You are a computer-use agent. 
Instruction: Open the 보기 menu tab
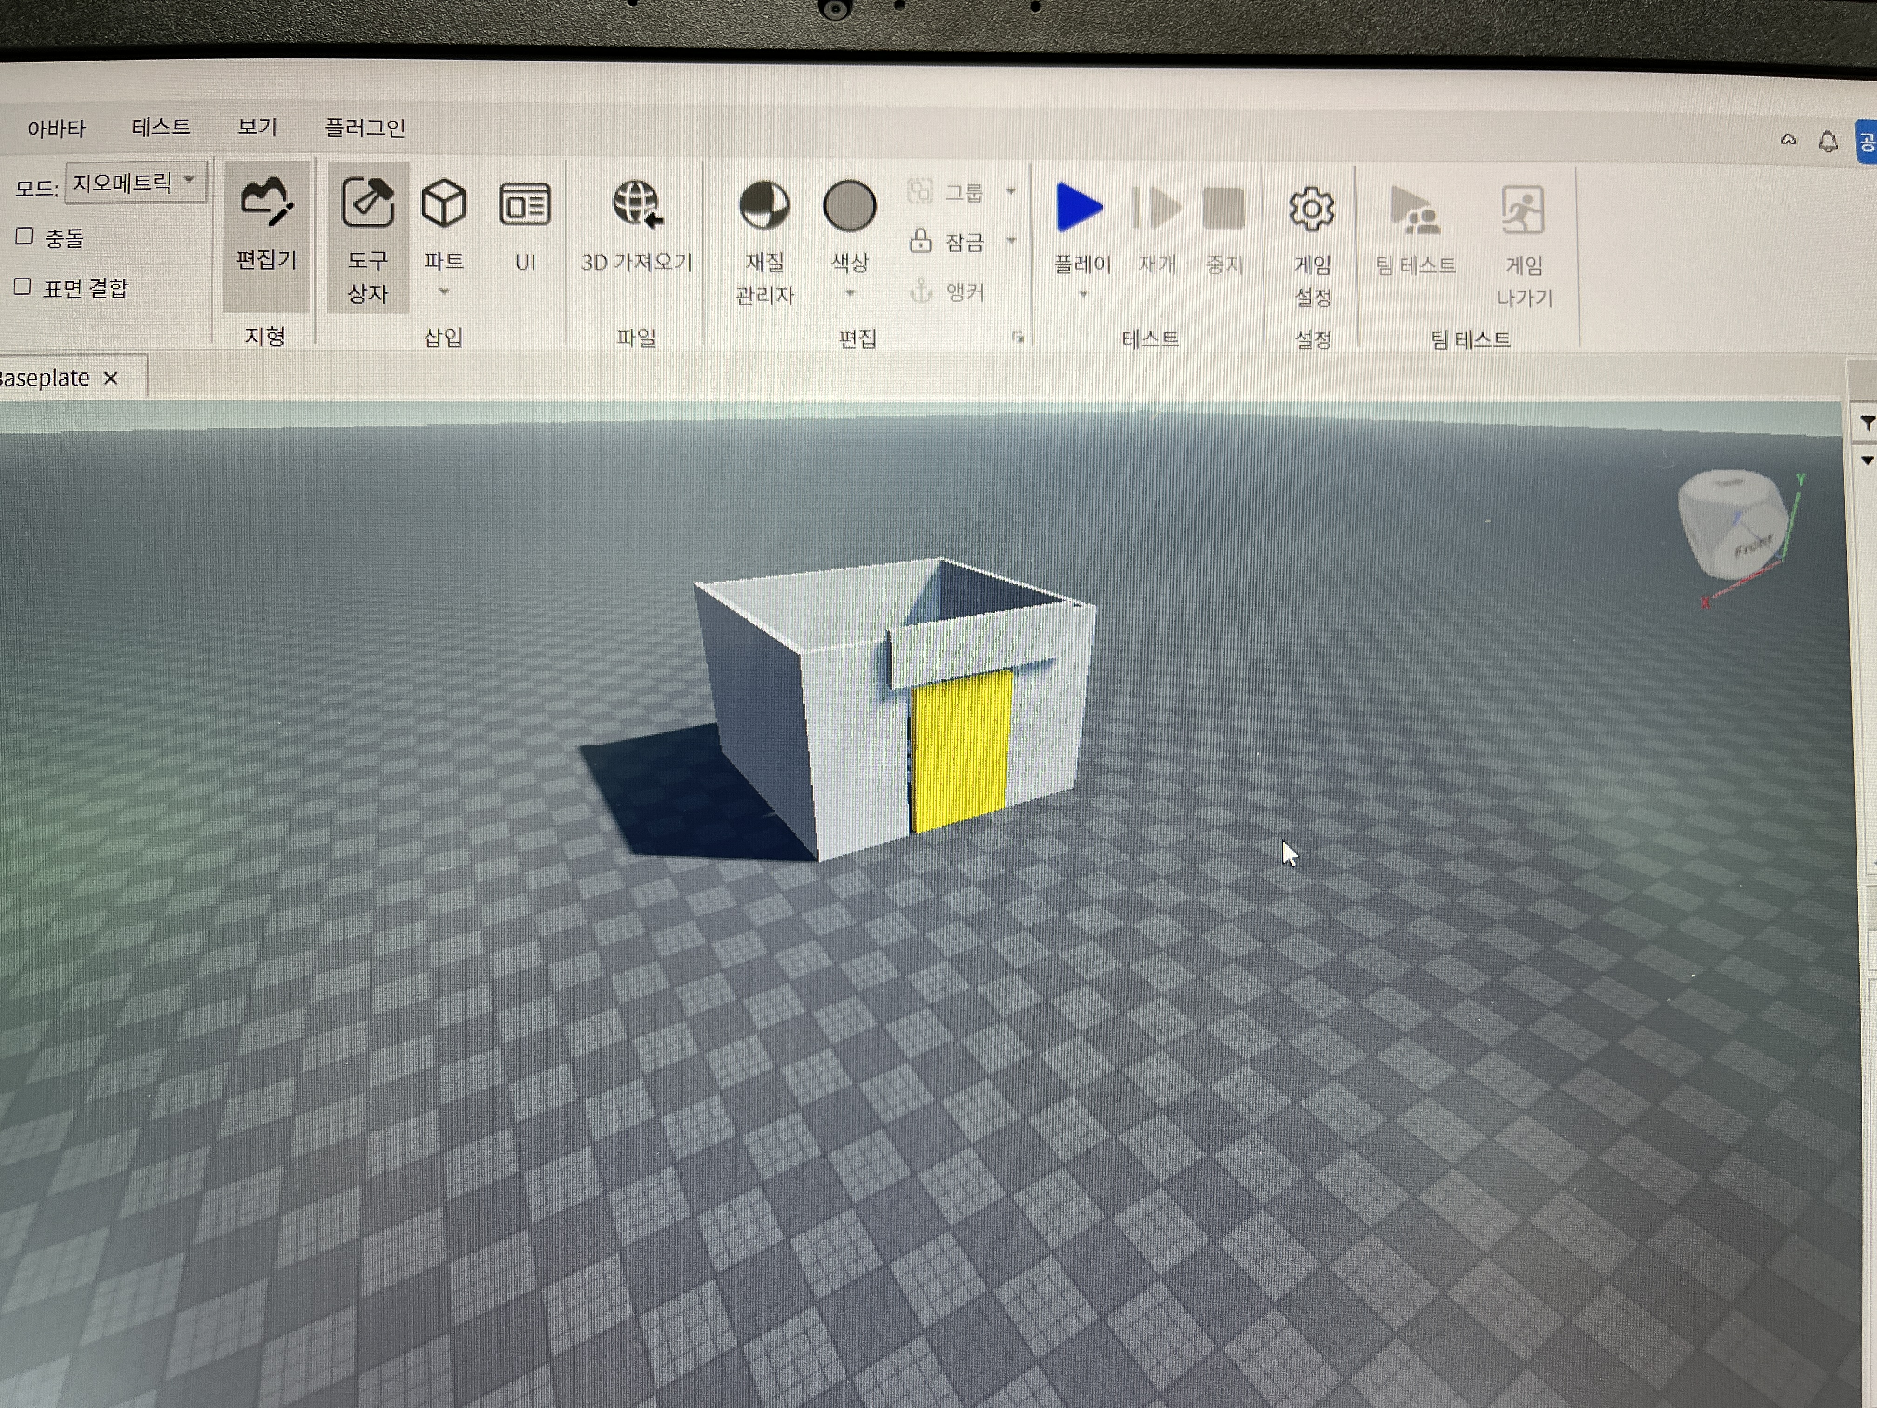pos(257,127)
